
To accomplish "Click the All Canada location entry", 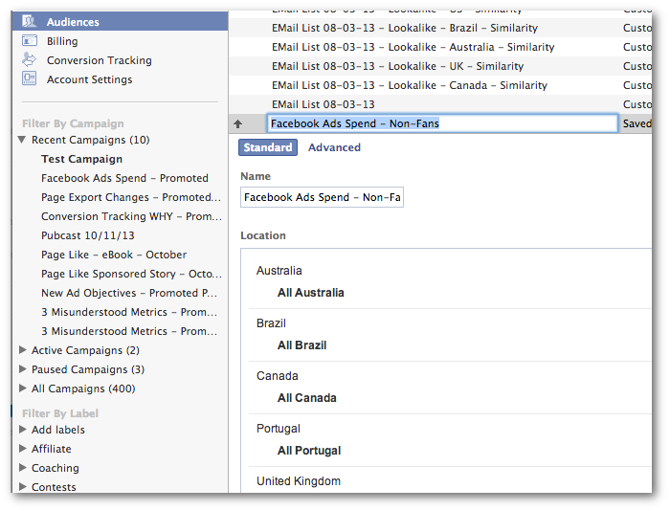I will [307, 398].
